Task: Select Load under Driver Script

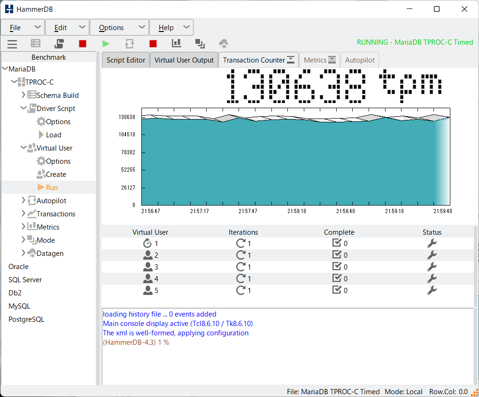Action: point(54,135)
